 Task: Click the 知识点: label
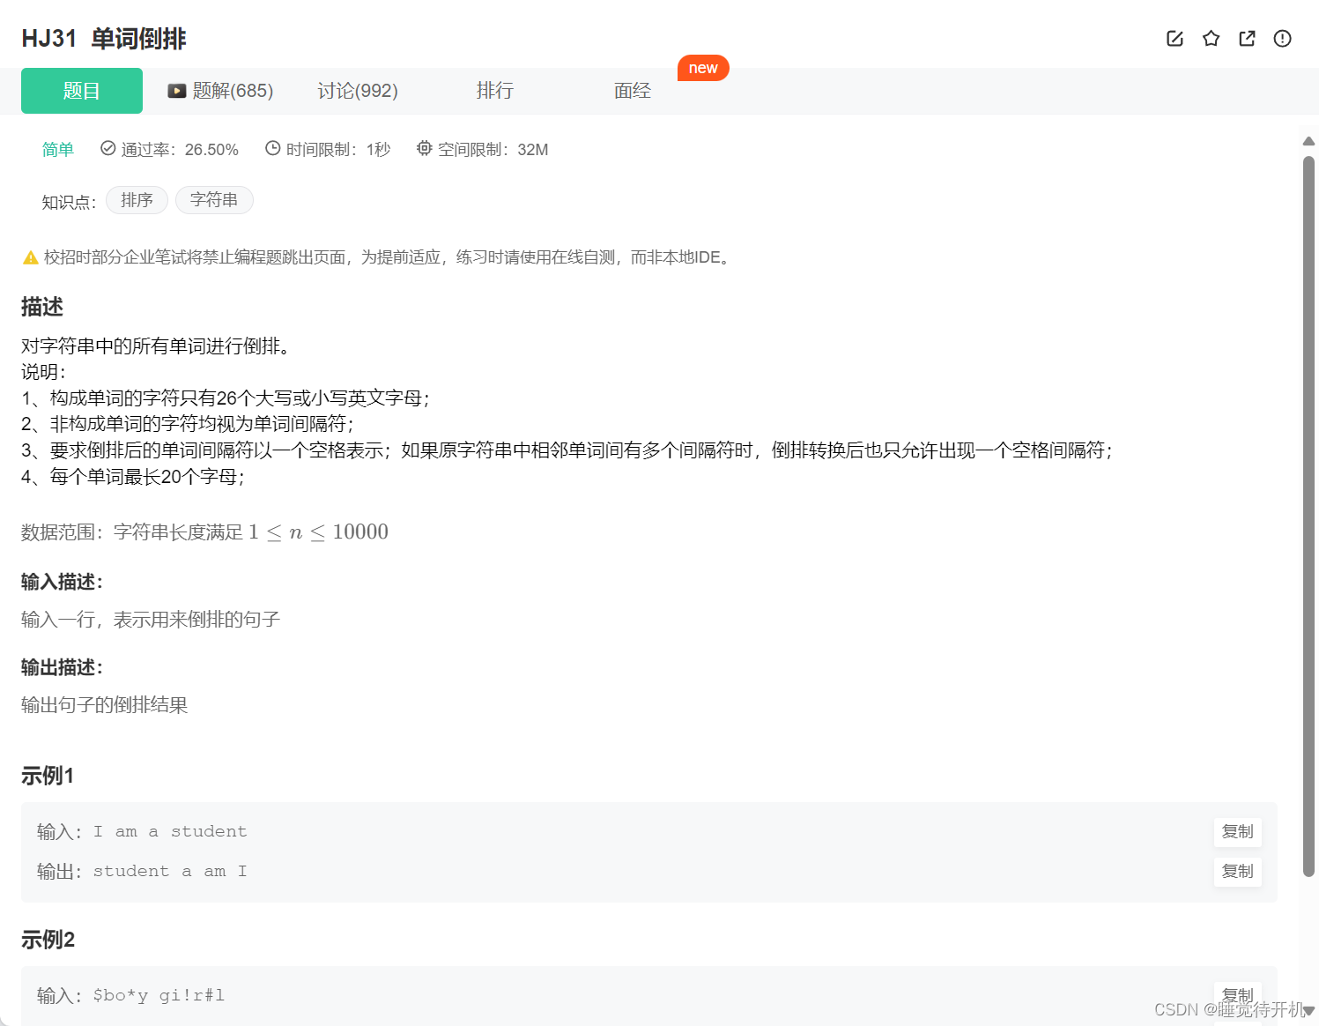point(69,202)
